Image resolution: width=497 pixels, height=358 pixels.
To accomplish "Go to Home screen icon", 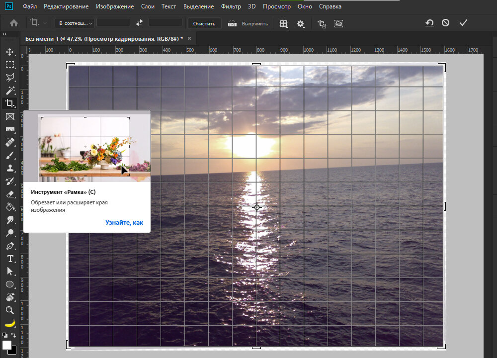I will coord(13,23).
